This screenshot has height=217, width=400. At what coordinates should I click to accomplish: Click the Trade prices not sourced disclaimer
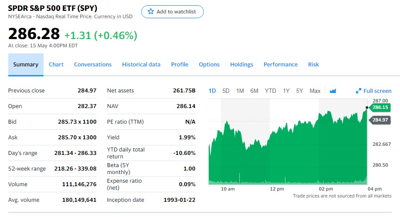click(342, 196)
